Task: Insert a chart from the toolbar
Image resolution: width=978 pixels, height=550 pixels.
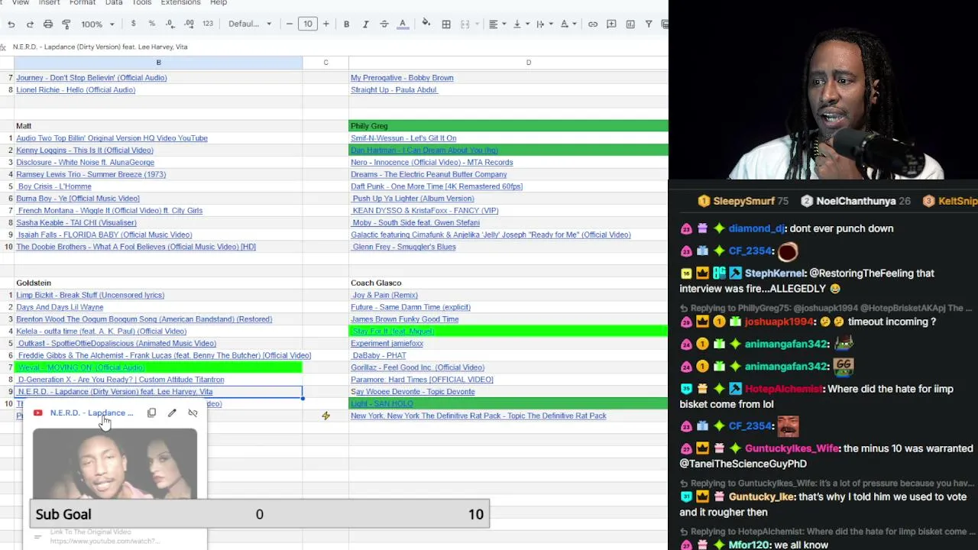Action: pyautogui.click(x=630, y=24)
